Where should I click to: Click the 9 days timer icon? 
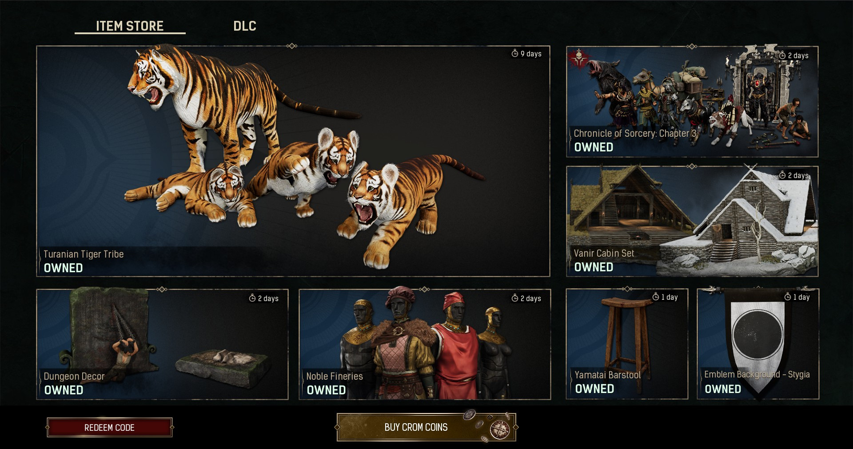pos(515,53)
